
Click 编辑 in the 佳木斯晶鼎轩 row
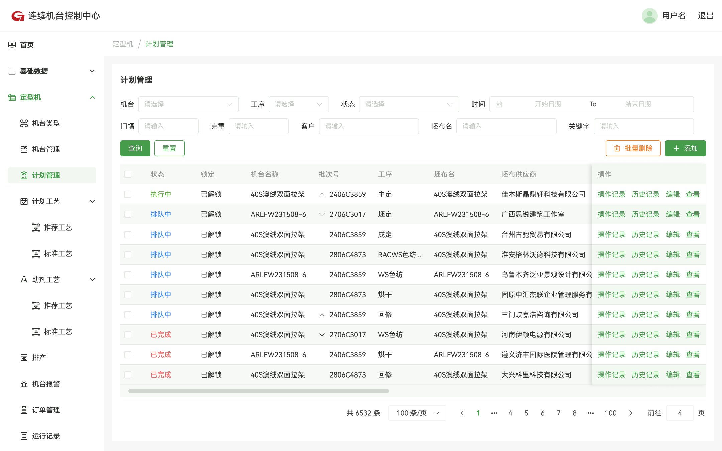click(x=673, y=194)
